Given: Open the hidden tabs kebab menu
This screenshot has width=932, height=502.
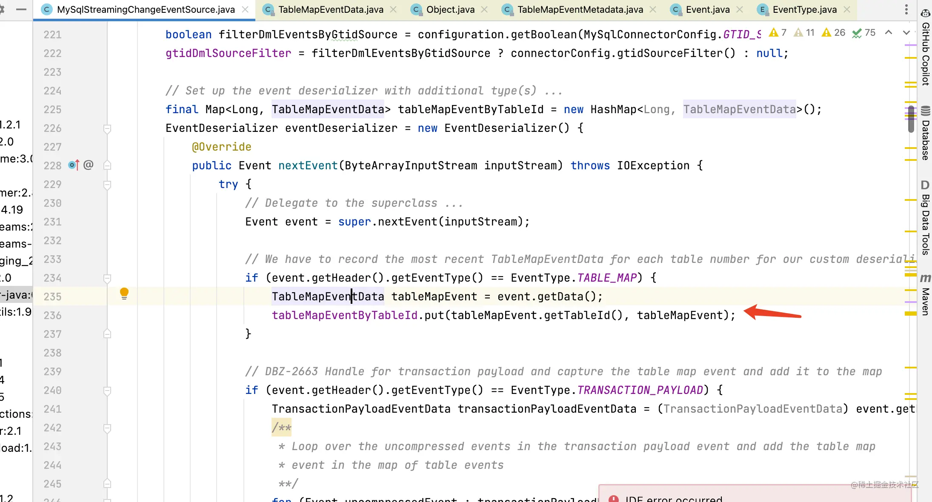Looking at the screenshot, I should tap(907, 9).
